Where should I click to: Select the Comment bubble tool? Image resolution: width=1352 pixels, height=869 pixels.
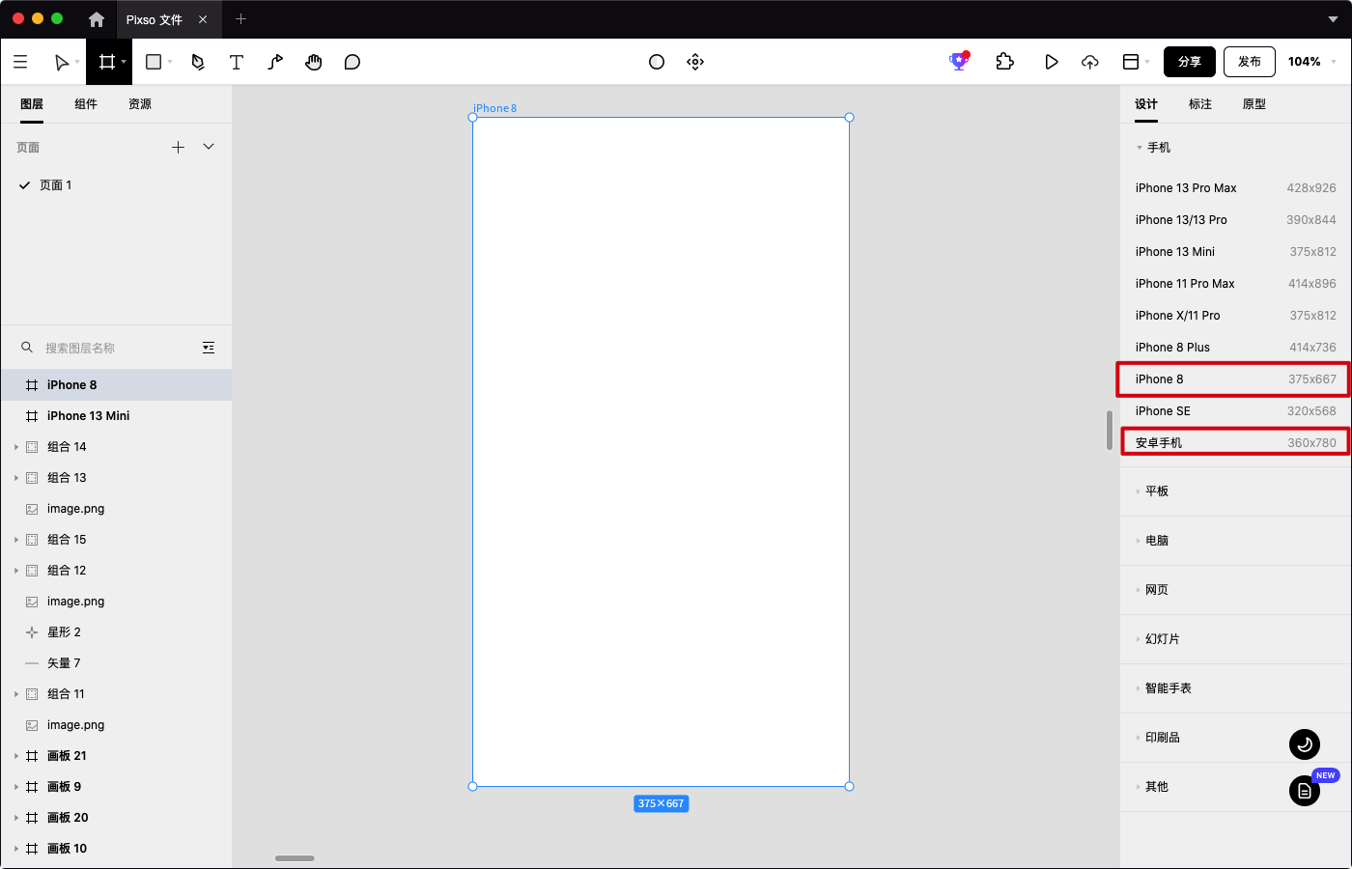click(x=352, y=62)
